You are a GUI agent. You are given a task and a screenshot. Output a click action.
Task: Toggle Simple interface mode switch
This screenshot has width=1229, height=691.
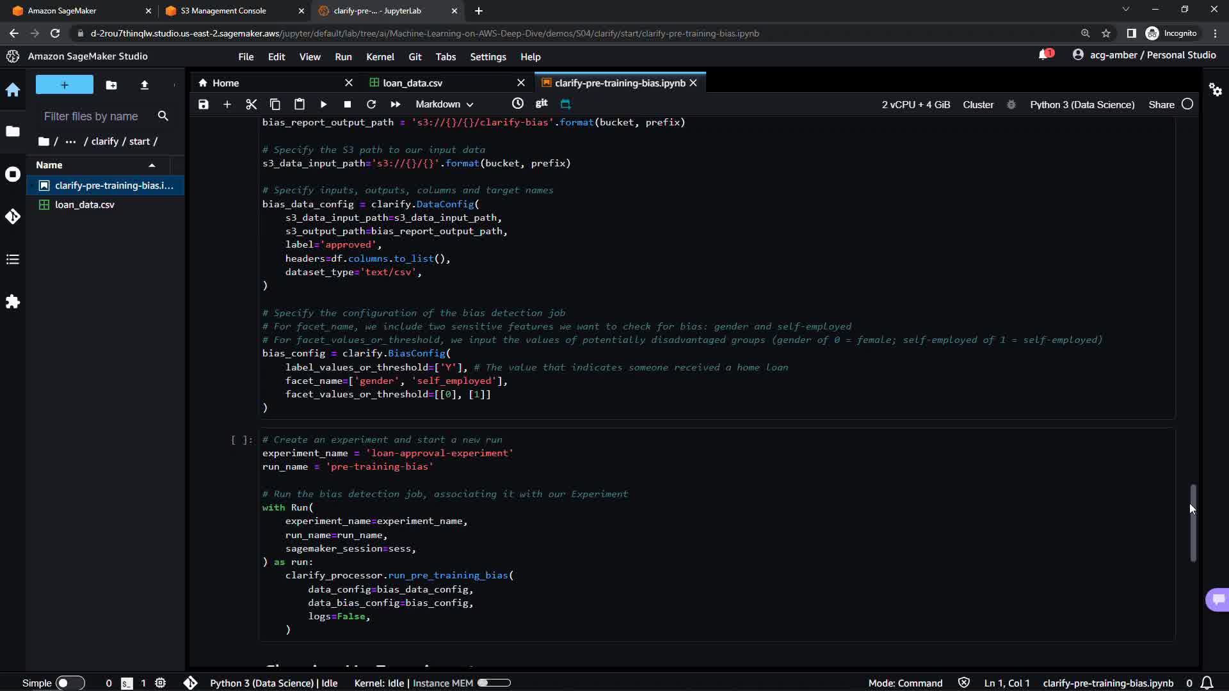click(x=69, y=683)
